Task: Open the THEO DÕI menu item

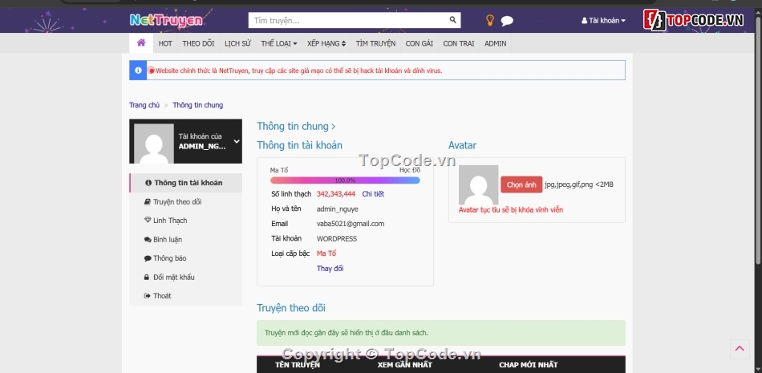Action: click(198, 43)
